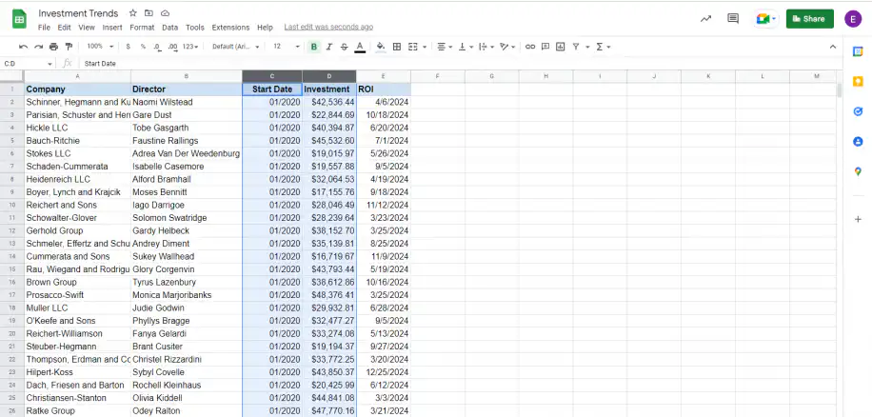Open Keep in the side panel
This screenshot has width=872, height=417.
click(858, 82)
